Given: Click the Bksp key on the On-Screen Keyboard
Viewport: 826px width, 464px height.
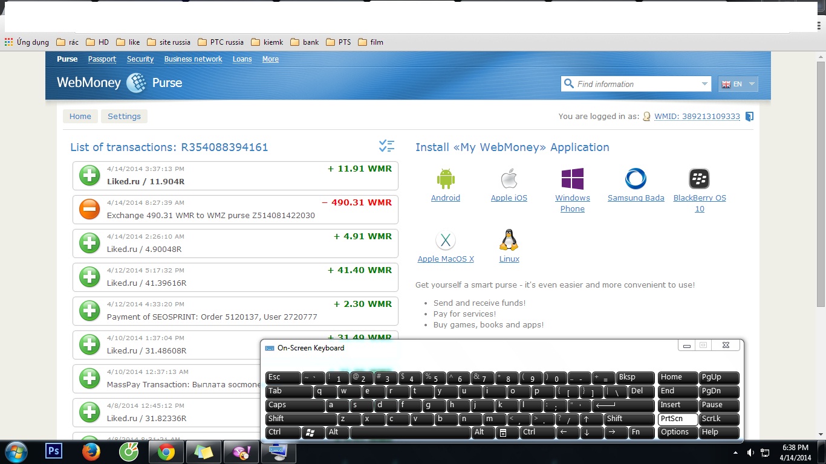Looking at the screenshot, I should [x=636, y=378].
